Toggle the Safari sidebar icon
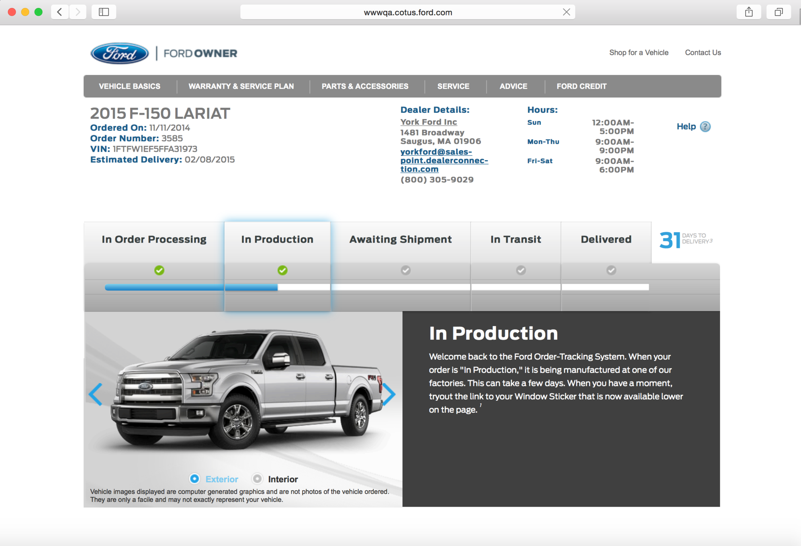Screen dimensions: 801x546 pyautogui.click(x=104, y=12)
